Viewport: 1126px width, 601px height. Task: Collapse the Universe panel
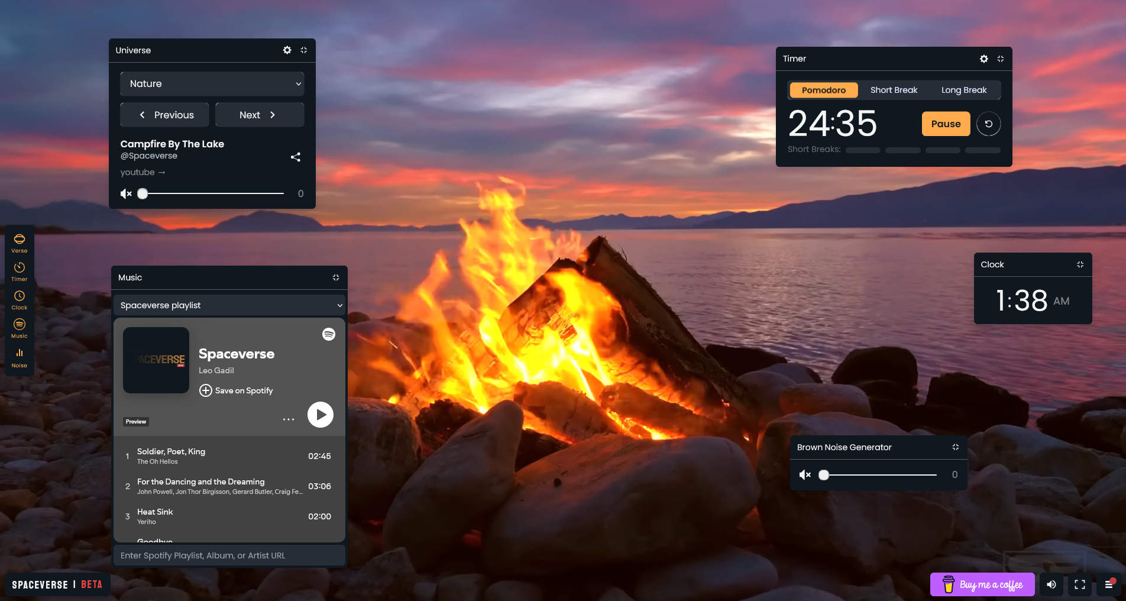pos(304,50)
